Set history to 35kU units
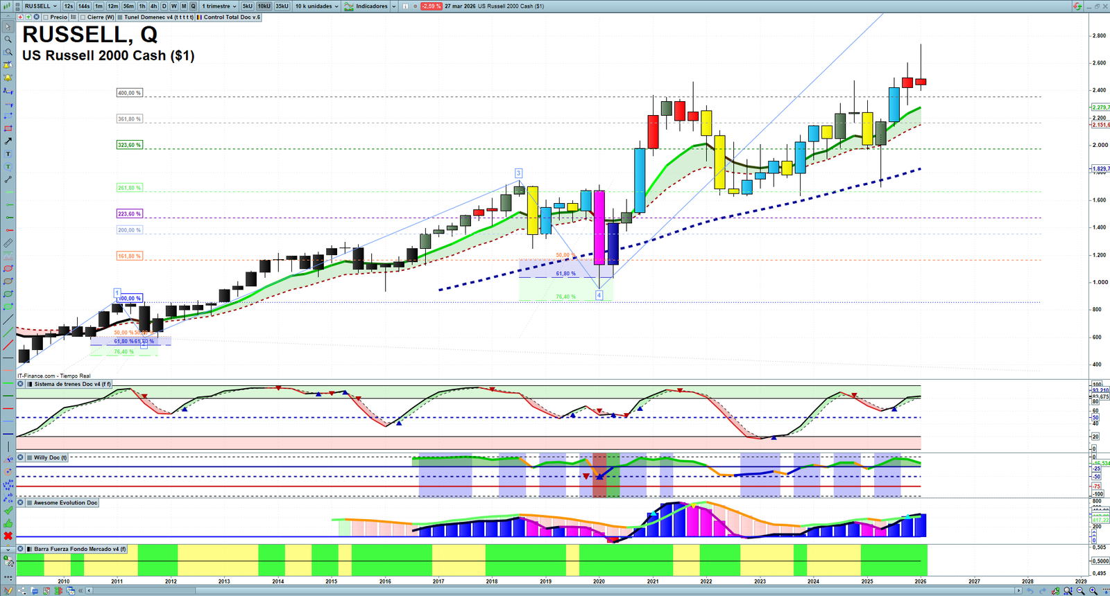 [x=282, y=6]
